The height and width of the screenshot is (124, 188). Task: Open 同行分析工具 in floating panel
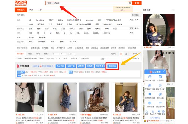[x=150, y=78]
